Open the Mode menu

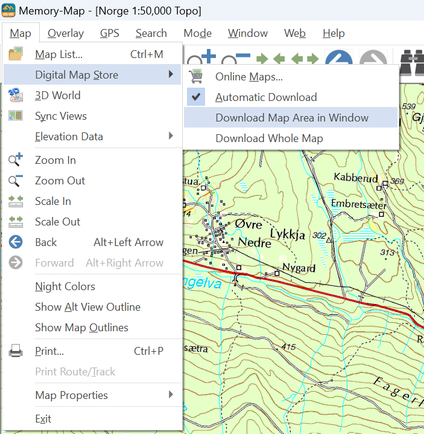pos(197,33)
